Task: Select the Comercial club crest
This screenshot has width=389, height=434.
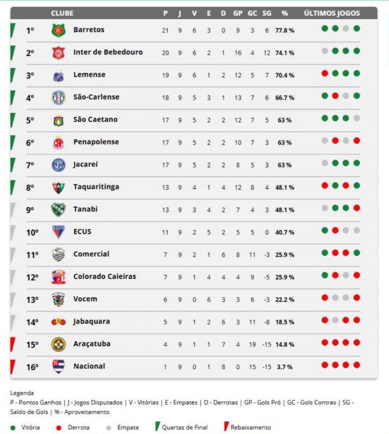Action: coord(58,255)
